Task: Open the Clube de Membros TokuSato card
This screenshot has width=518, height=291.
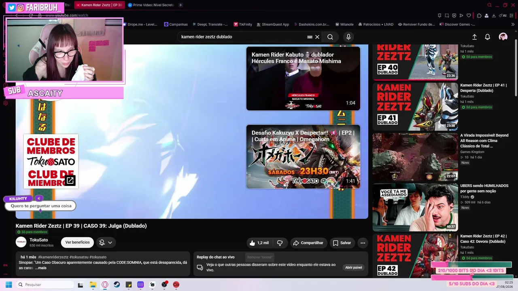Action: click(51, 161)
